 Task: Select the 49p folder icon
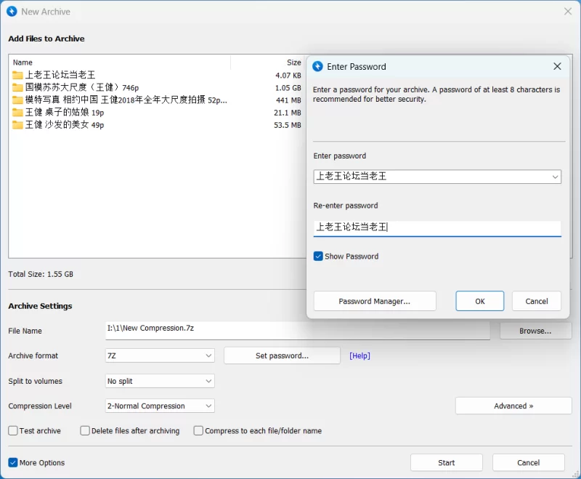point(17,125)
